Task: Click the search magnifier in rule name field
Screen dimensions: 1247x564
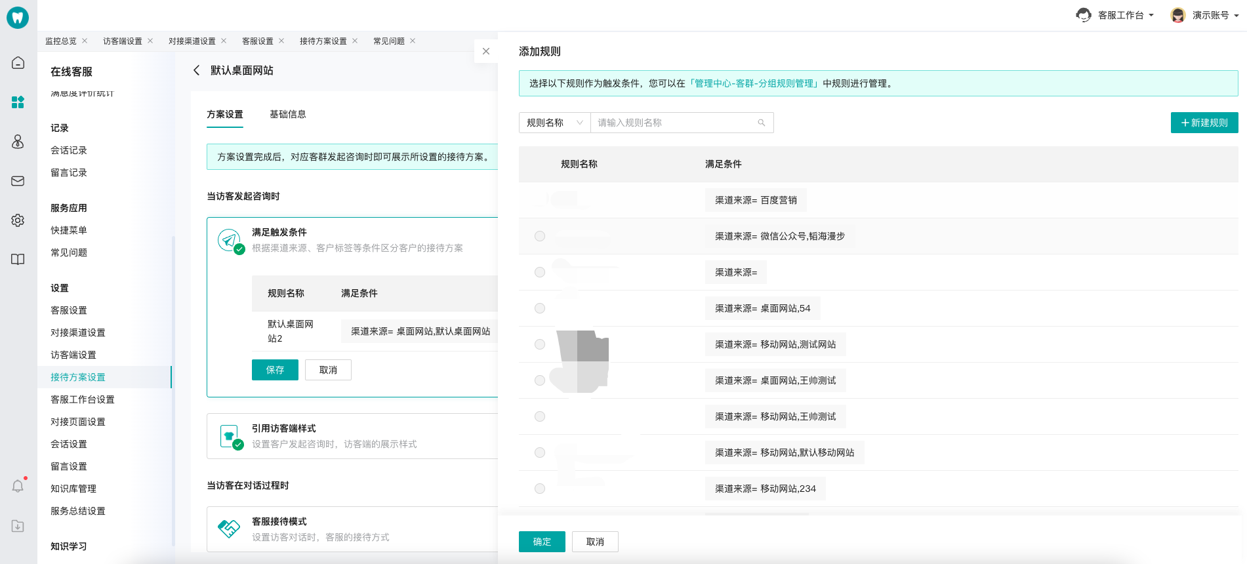Action: point(762,123)
